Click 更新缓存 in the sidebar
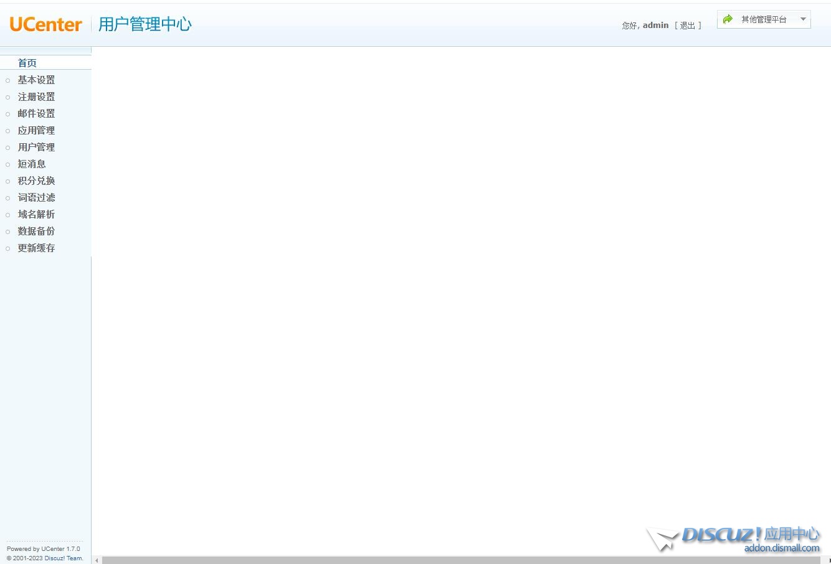The image size is (831, 564). point(36,248)
